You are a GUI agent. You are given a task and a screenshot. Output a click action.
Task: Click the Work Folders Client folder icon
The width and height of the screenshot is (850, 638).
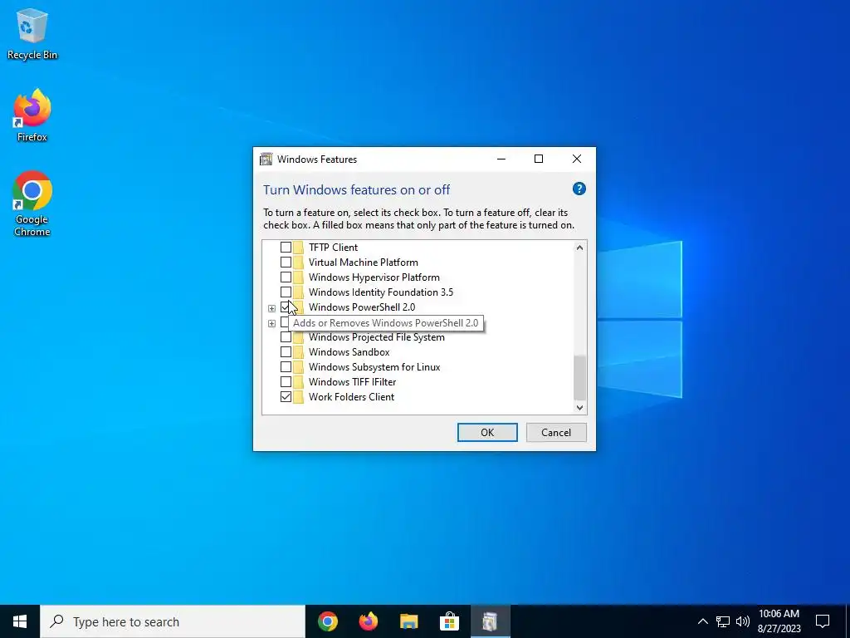click(x=299, y=397)
